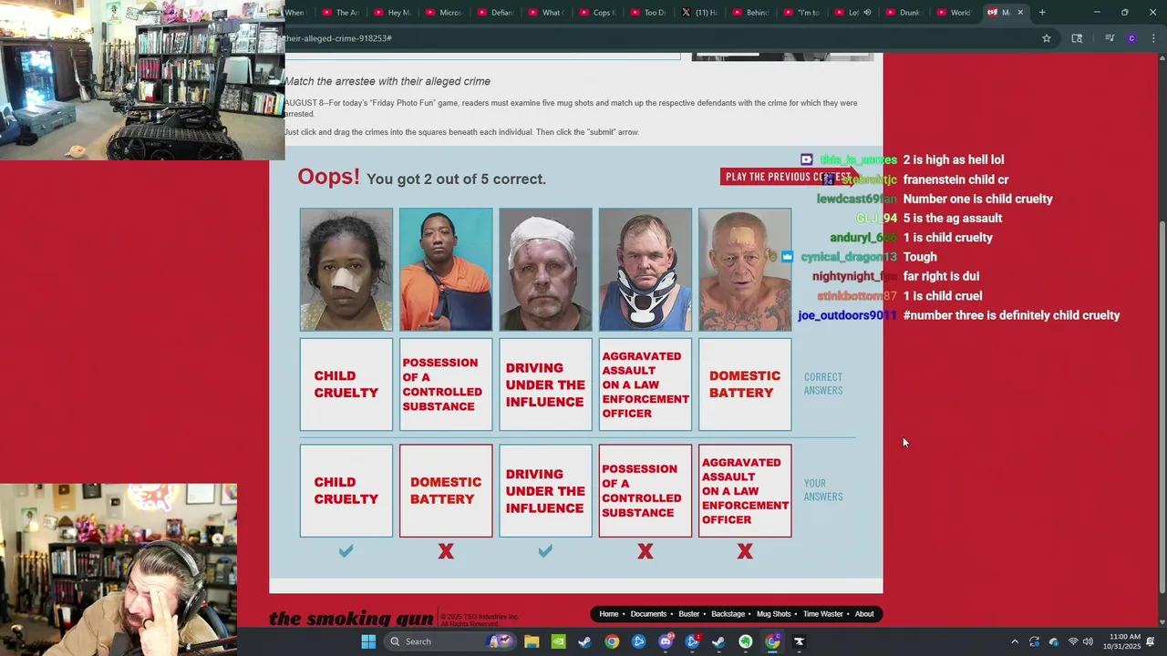Click the shirtless tattooed man's mug shot
1167x656 pixels.
pyautogui.click(x=745, y=270)
